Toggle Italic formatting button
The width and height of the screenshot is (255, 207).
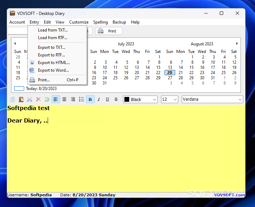tap(99, 99)
